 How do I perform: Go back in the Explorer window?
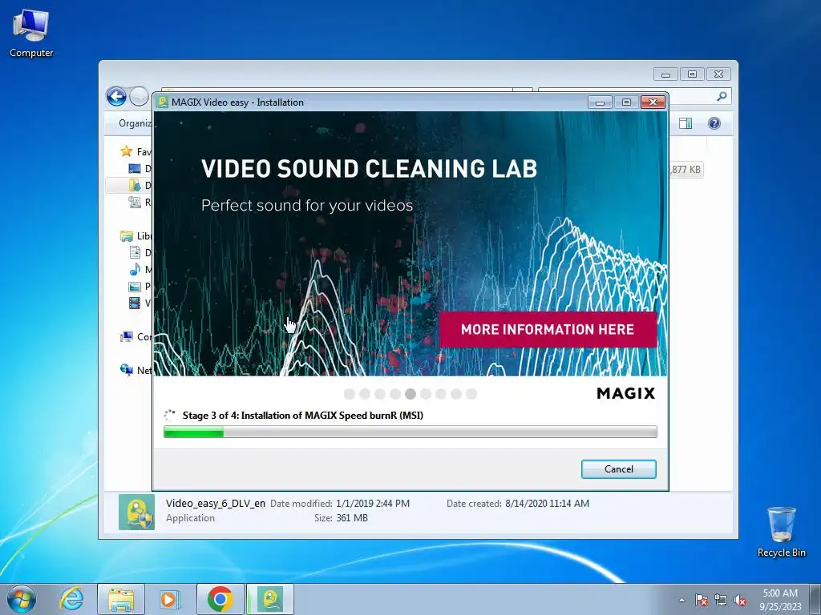tap(116, 97)
